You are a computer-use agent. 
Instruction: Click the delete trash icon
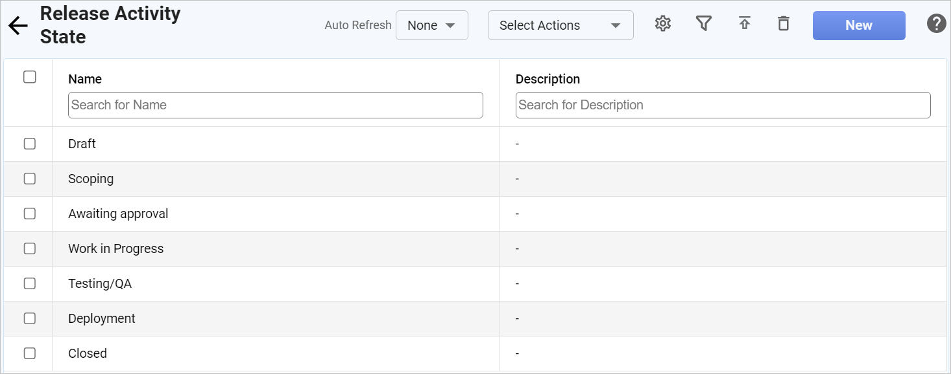click(x=784, y=25)
